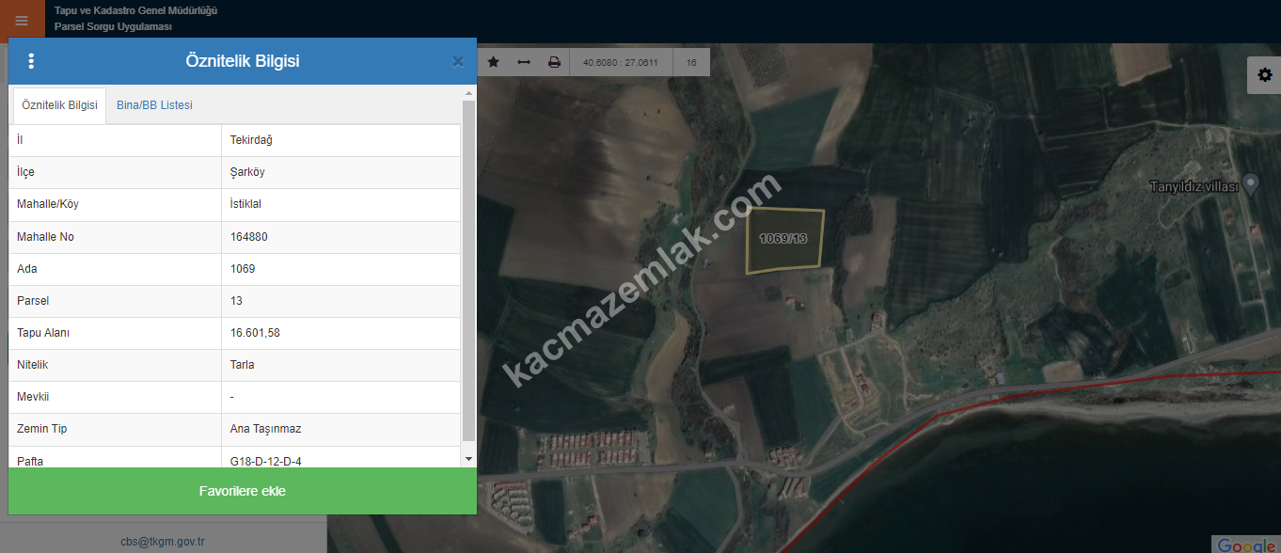
Task: Click the Tapu Alanı value 16.601,58
Action: point(255,333)
